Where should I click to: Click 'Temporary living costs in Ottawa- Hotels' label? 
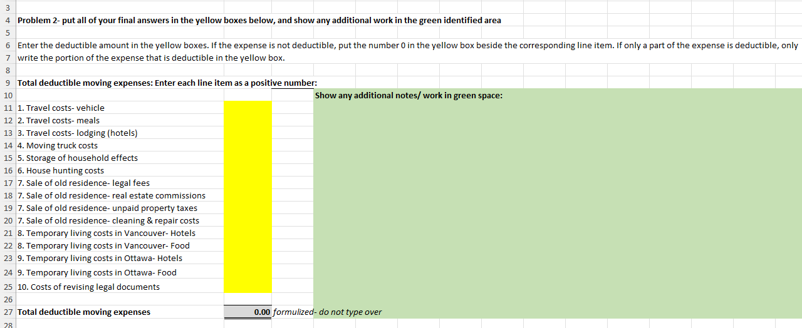[100, 258]
